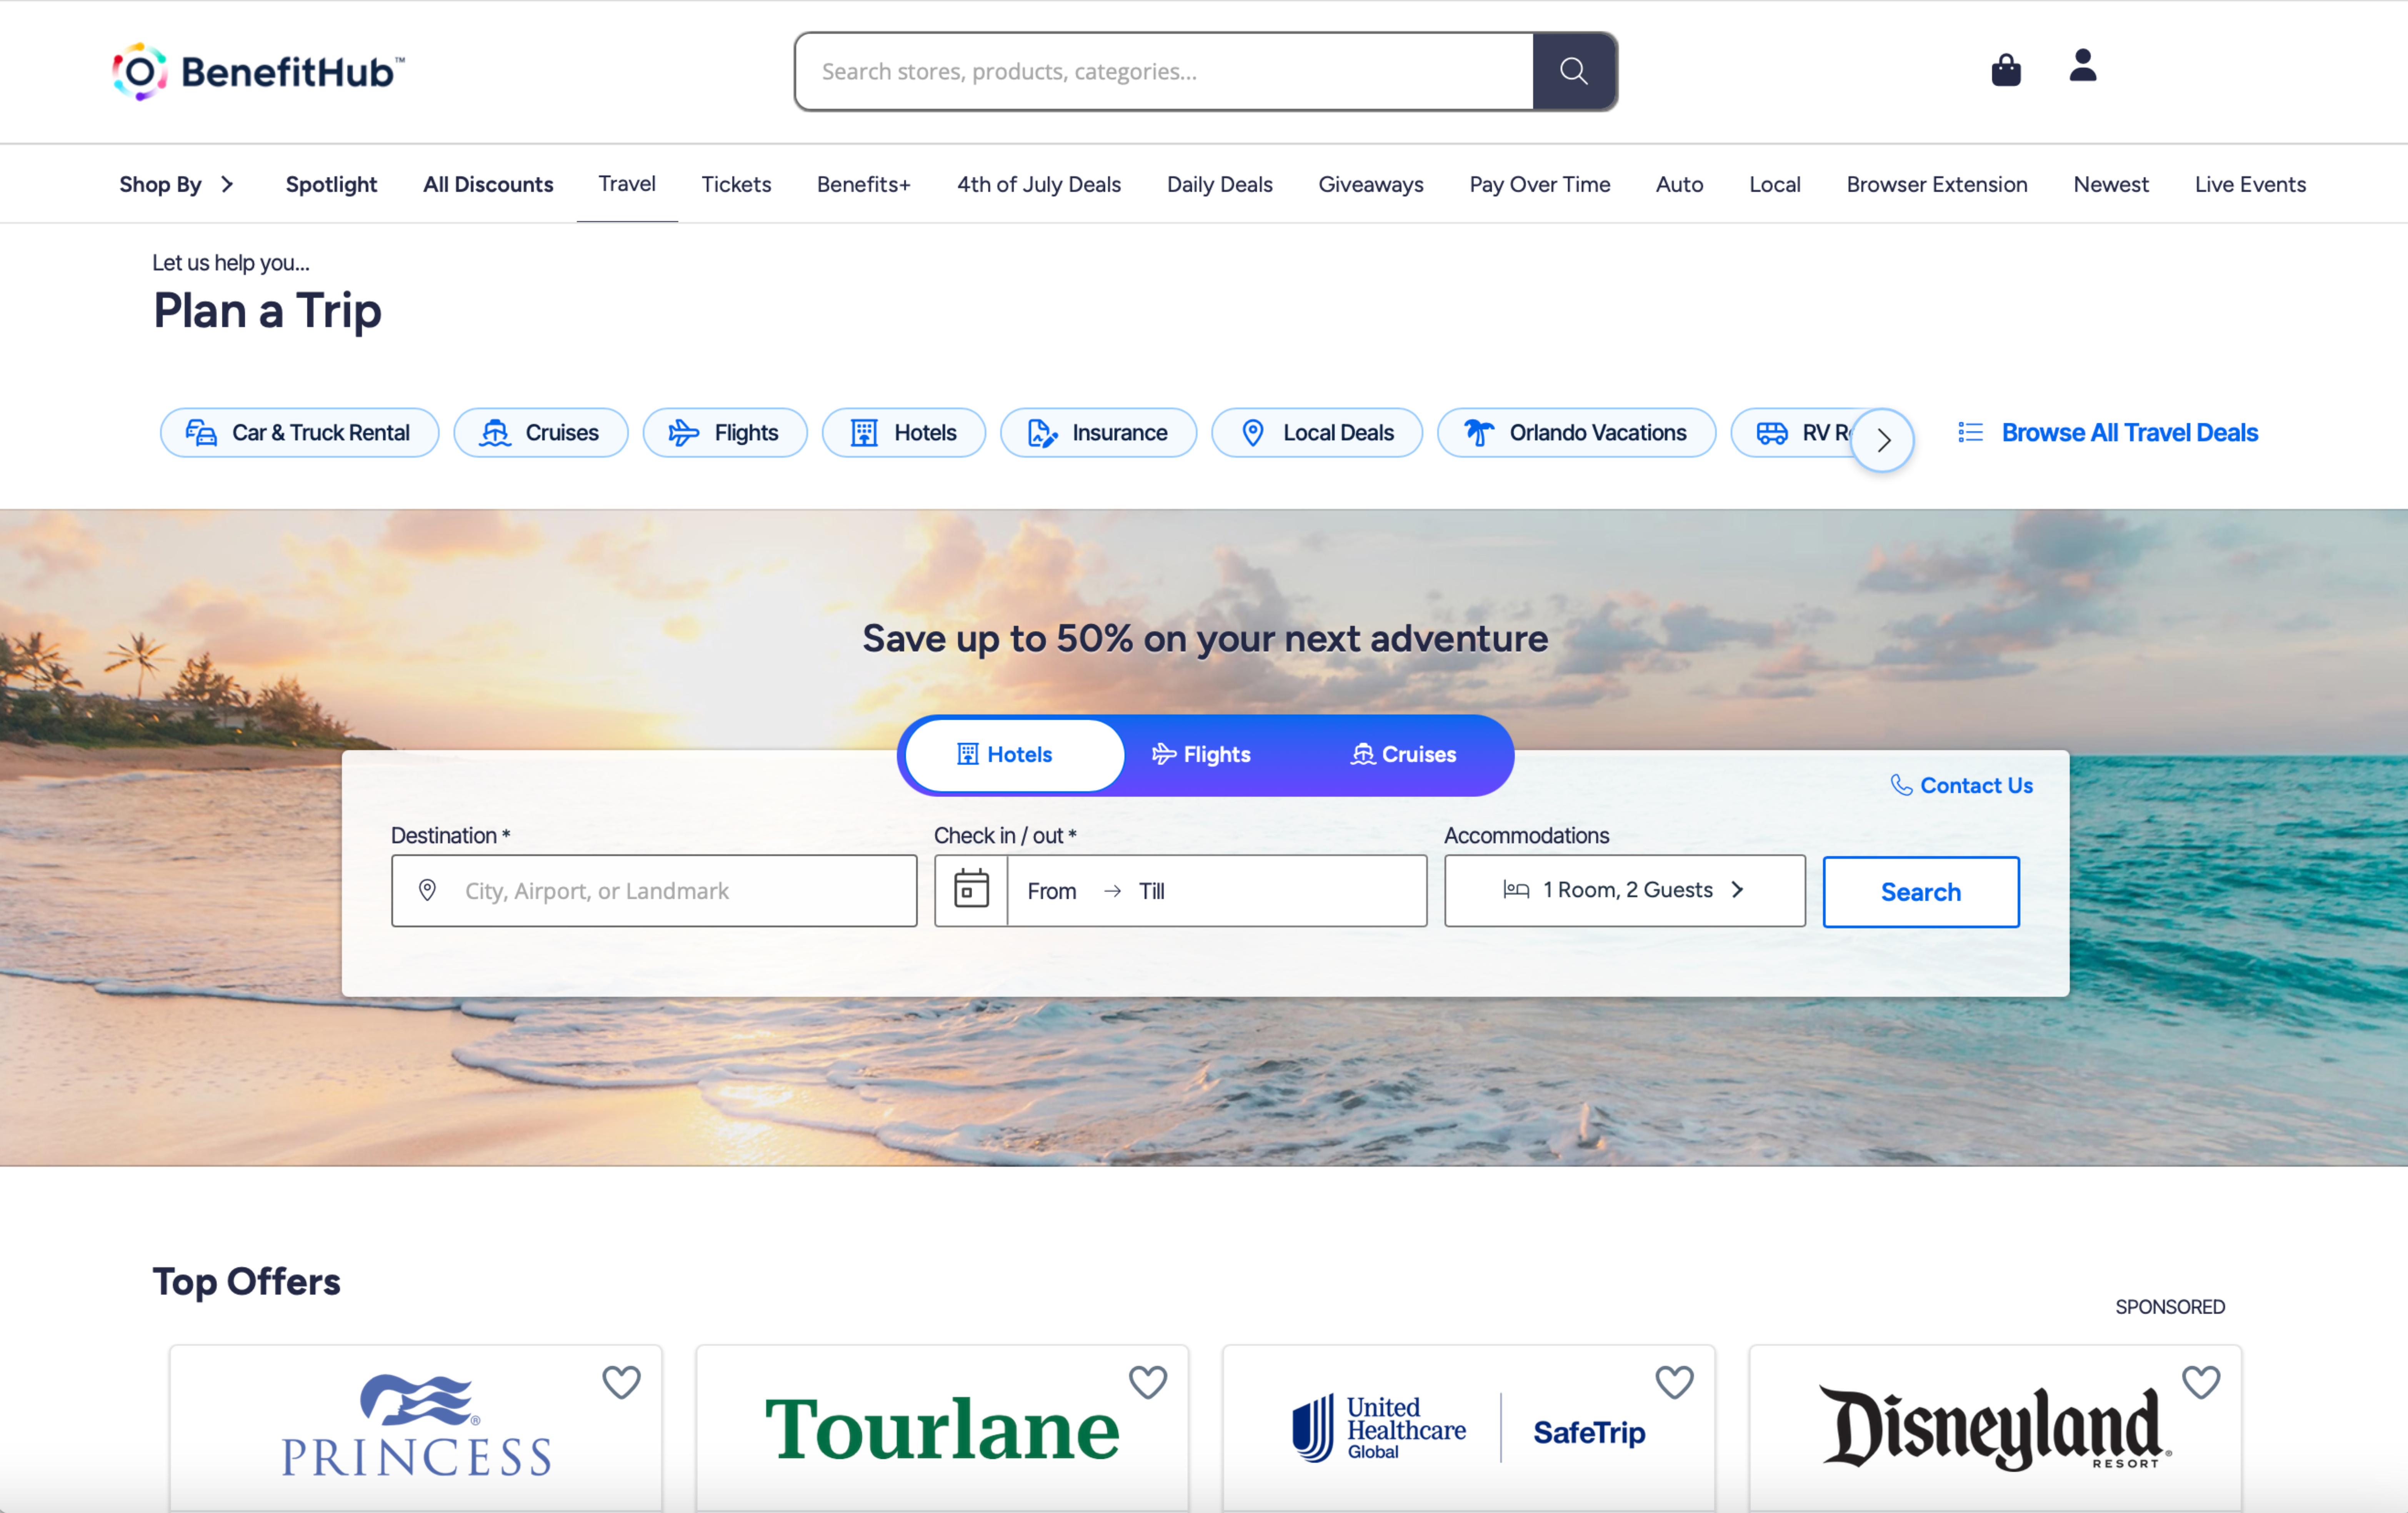
Task: Click the BenefitHub logo
Action: (258, 71)
